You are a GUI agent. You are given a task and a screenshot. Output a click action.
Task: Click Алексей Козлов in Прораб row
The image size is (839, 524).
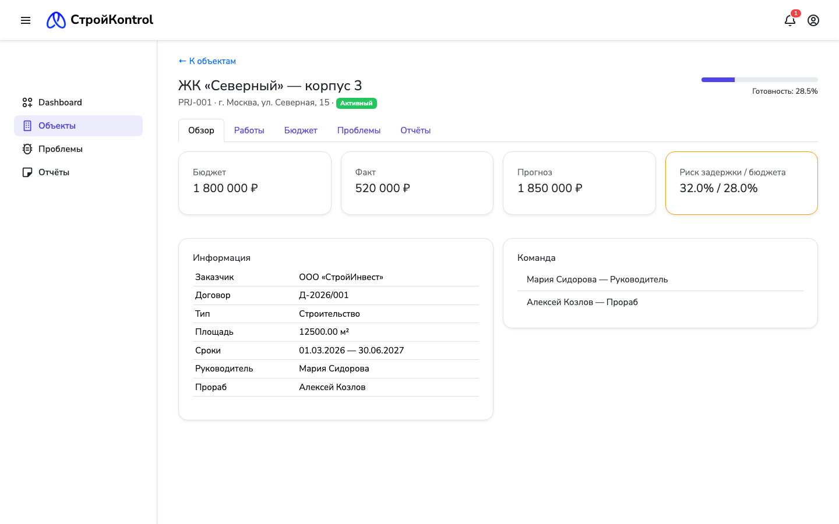pyautogui.click(x=332, y=387)
